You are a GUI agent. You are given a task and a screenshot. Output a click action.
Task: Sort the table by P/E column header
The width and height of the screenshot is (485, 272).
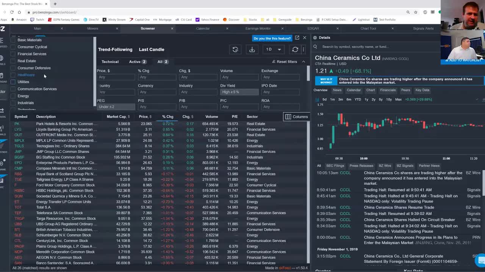235,117
